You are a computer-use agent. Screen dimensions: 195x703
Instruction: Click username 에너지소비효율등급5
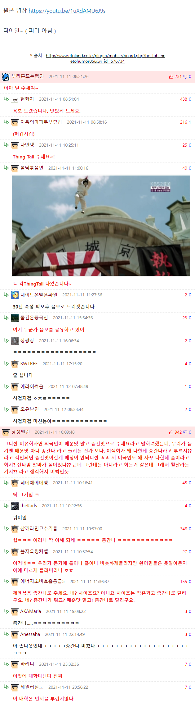[x=42, y=582]
